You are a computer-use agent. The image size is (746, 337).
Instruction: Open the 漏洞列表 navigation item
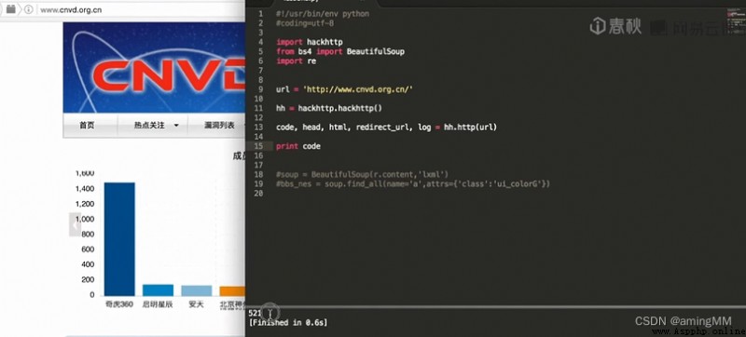point(219,126)
